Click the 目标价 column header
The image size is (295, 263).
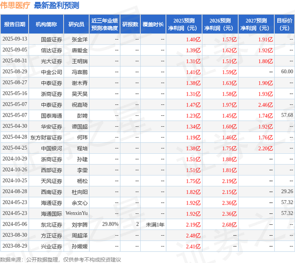tap(284, 24)
